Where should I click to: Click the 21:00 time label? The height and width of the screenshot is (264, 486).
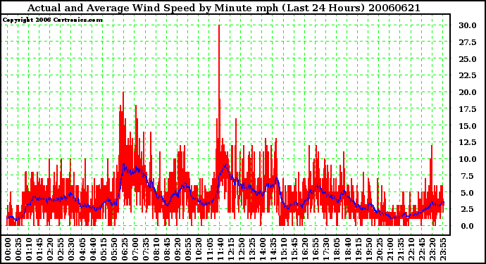390,249
